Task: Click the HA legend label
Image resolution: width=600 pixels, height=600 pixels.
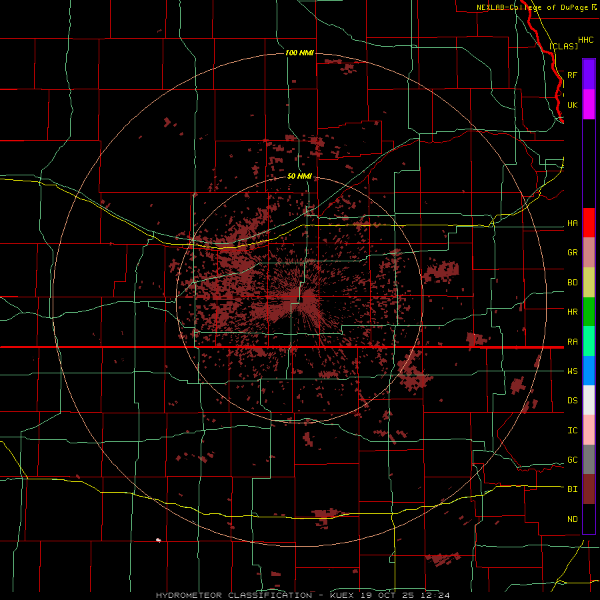Action: click(x=572, y=223)
